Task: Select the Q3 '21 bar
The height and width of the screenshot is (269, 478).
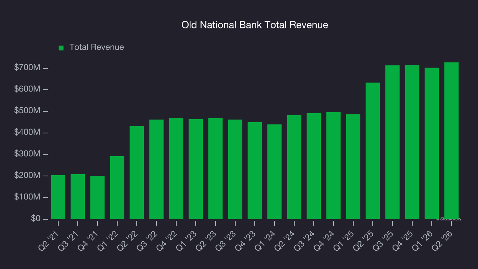Action: click(78, 197)
